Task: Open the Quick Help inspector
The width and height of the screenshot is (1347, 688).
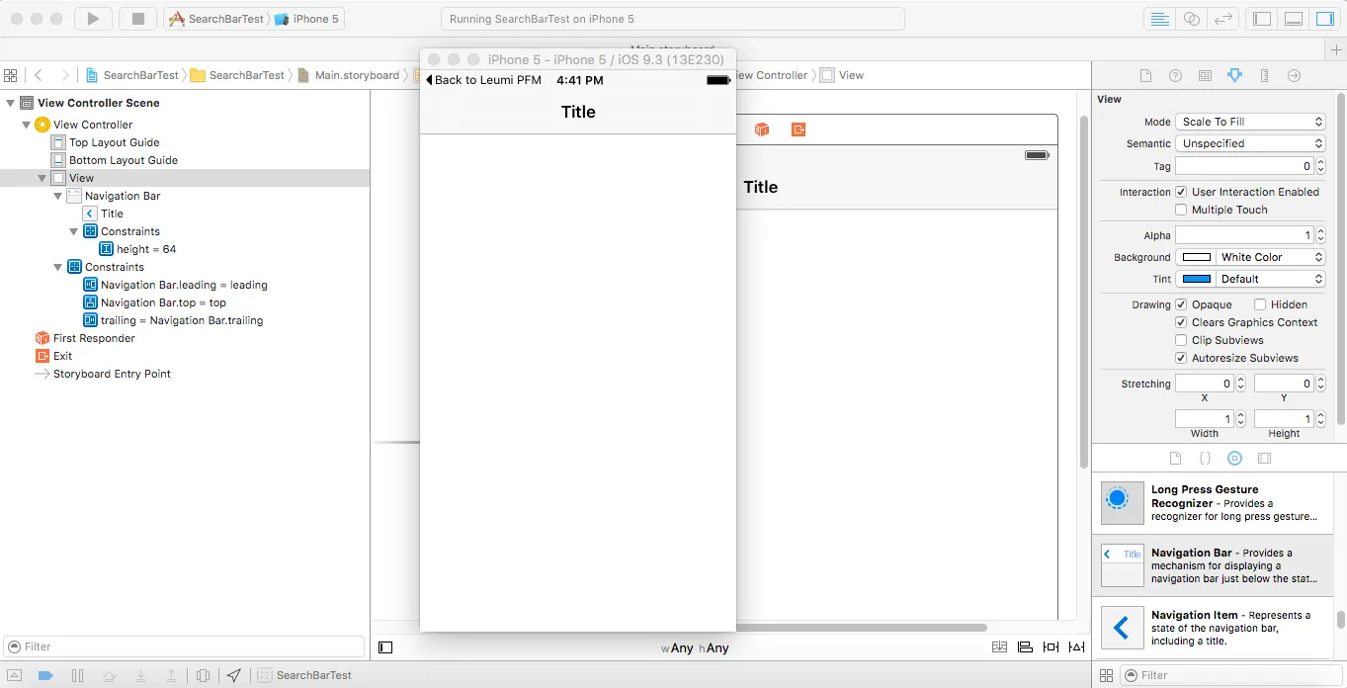Action: pyautogui.click(x=1175, y=75)
